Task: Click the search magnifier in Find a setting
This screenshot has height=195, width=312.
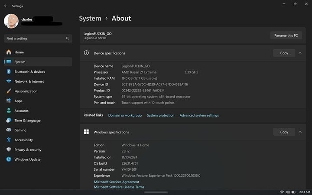Action: click(x=68, y=39)
